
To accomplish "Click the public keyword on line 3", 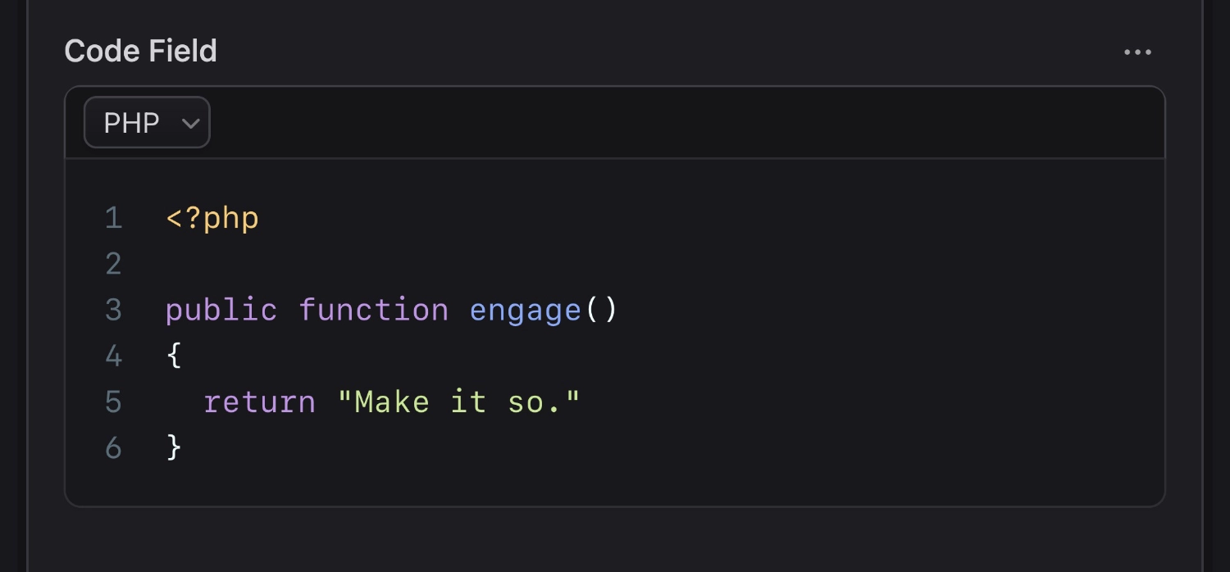I will pyautogui.click(x=221, y=309).
